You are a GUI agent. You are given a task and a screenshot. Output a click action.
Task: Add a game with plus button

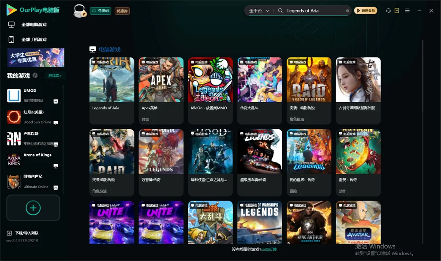33,208
